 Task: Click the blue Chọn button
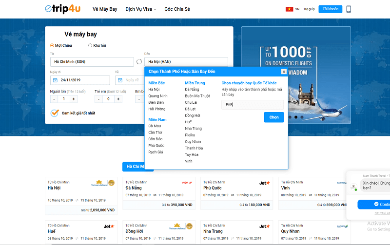tap(274, 117)
